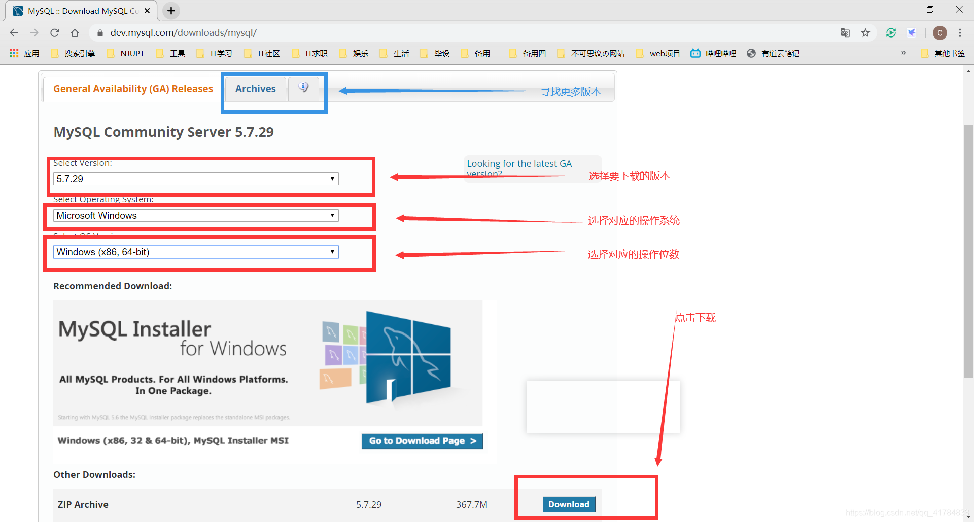Screen dimensions: 974x522
Task: Open IT求职 bookmark folder
Action: [309, 53]
